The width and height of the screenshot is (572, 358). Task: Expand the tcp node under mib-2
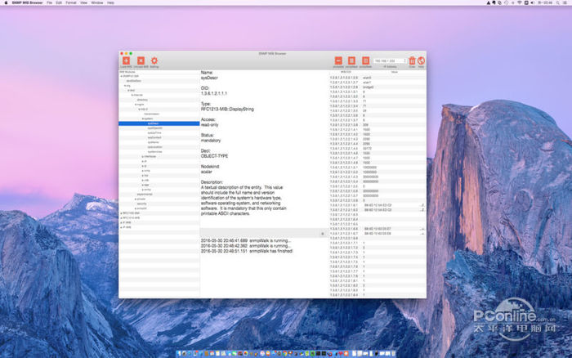pos(143,176)
